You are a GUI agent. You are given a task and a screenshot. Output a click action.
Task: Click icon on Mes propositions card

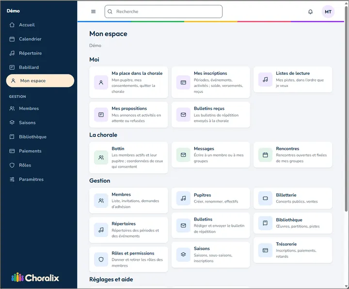pyautogui.click(x=101, y=115)
